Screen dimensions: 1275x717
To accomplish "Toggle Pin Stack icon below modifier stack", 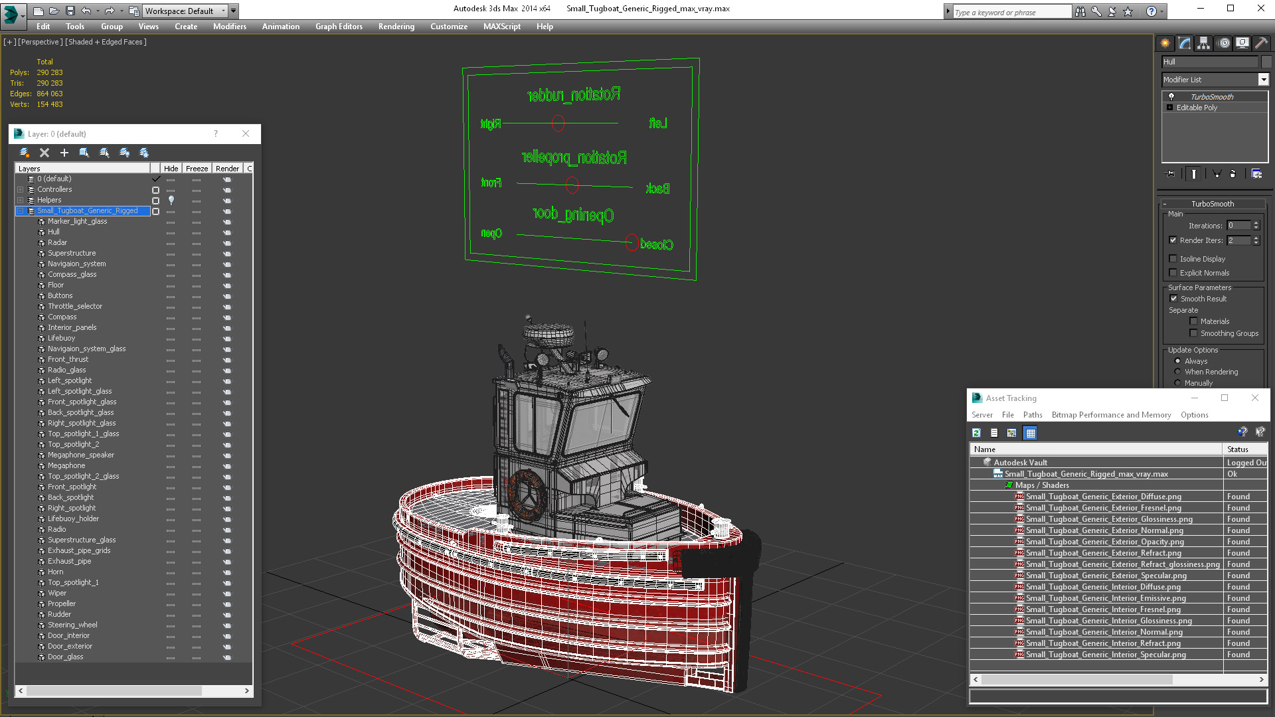I will (x=1170, y=174).
